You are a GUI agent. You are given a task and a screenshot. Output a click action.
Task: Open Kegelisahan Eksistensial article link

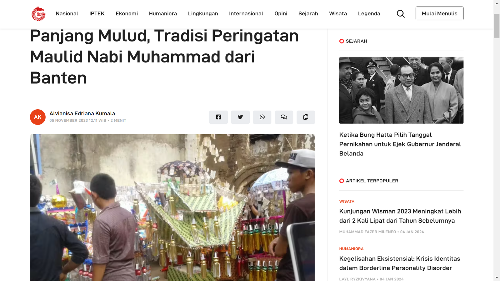(400, 264)
